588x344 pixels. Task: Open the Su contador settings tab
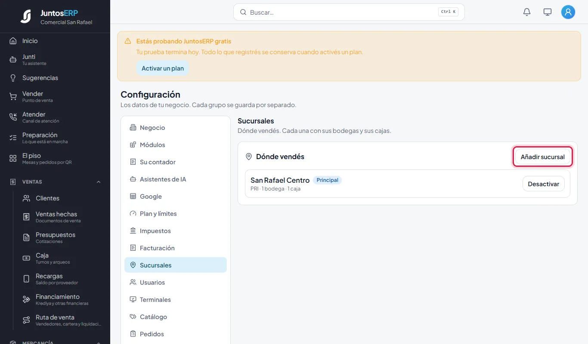(176, 162)
